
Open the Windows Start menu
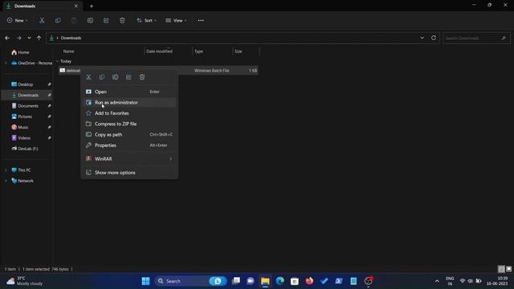point(145,281)
